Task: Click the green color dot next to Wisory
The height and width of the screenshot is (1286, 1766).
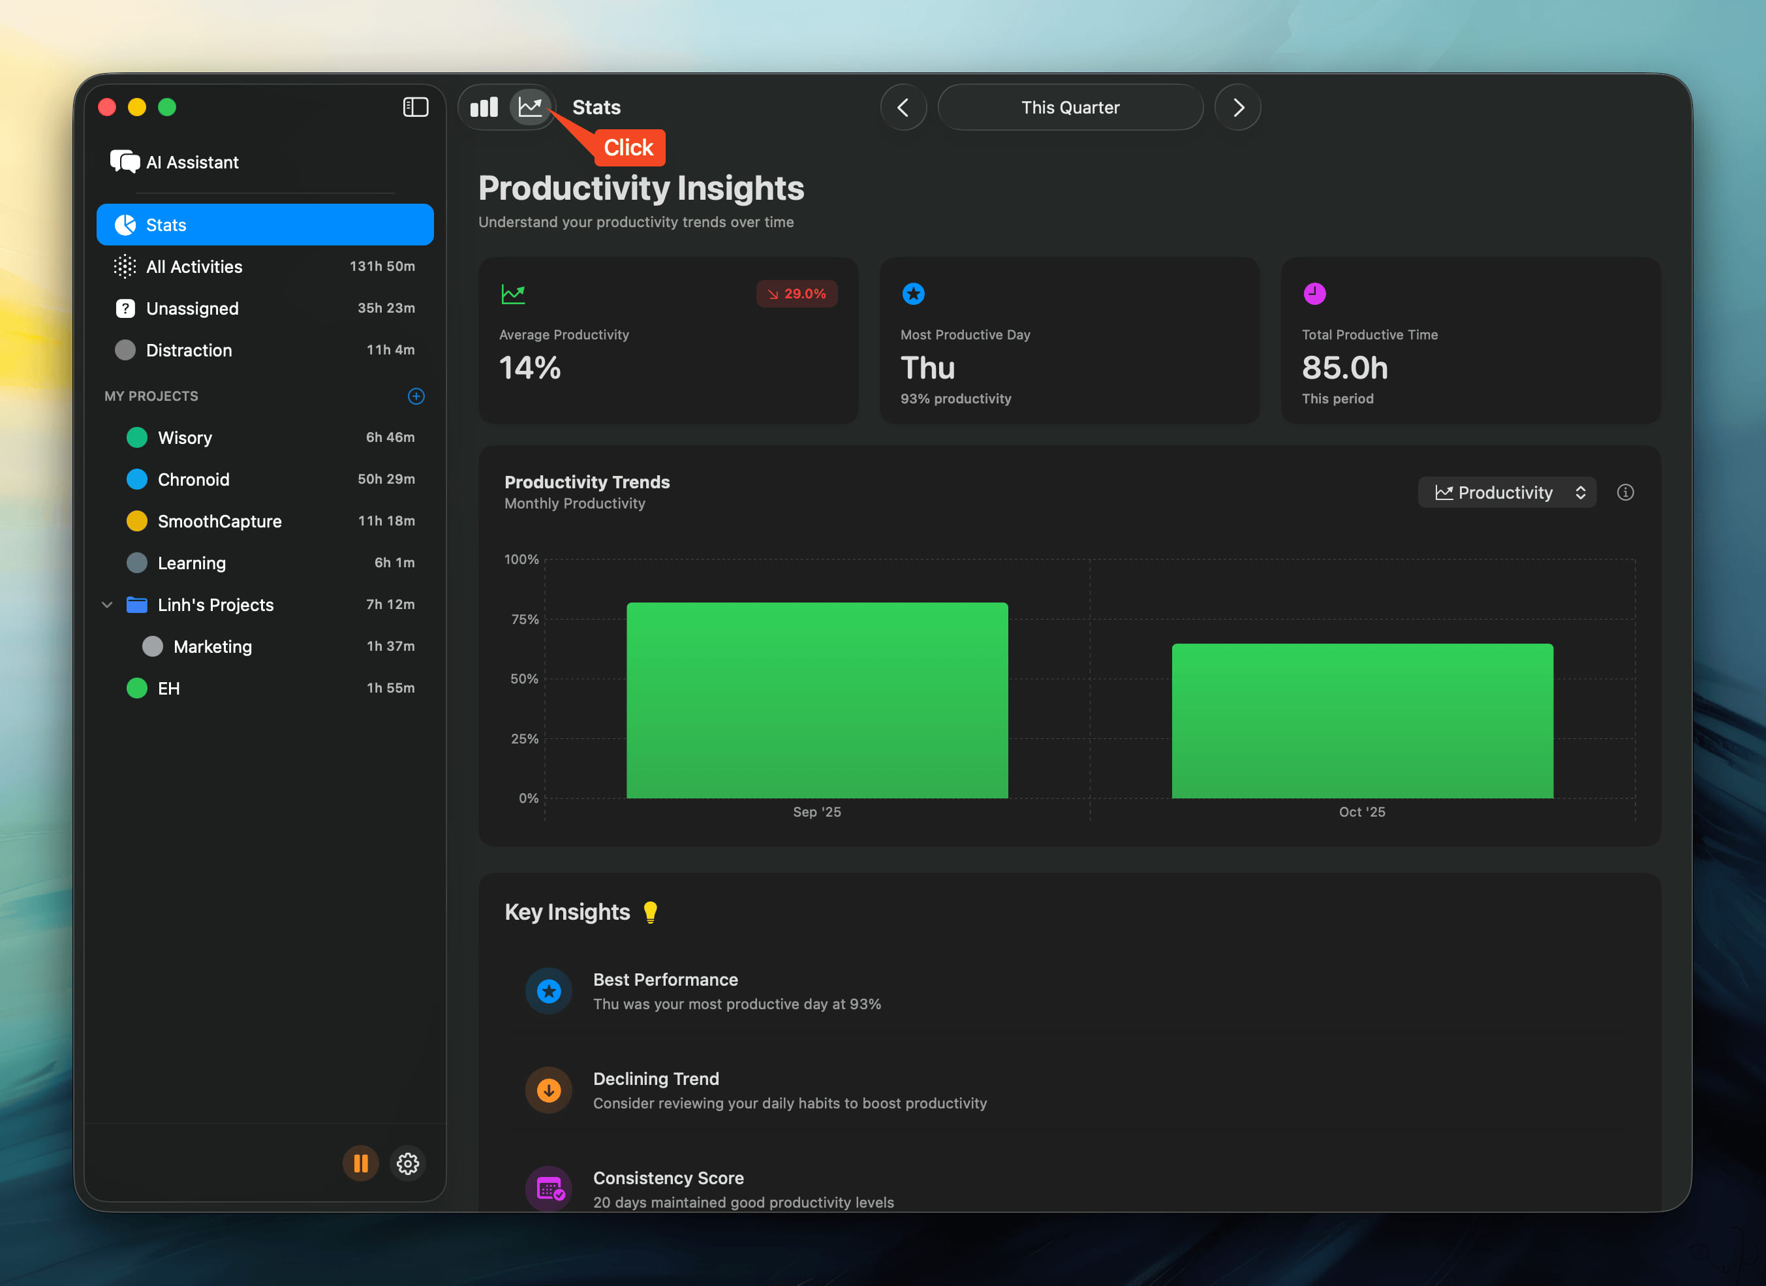Action: [137, 437]
